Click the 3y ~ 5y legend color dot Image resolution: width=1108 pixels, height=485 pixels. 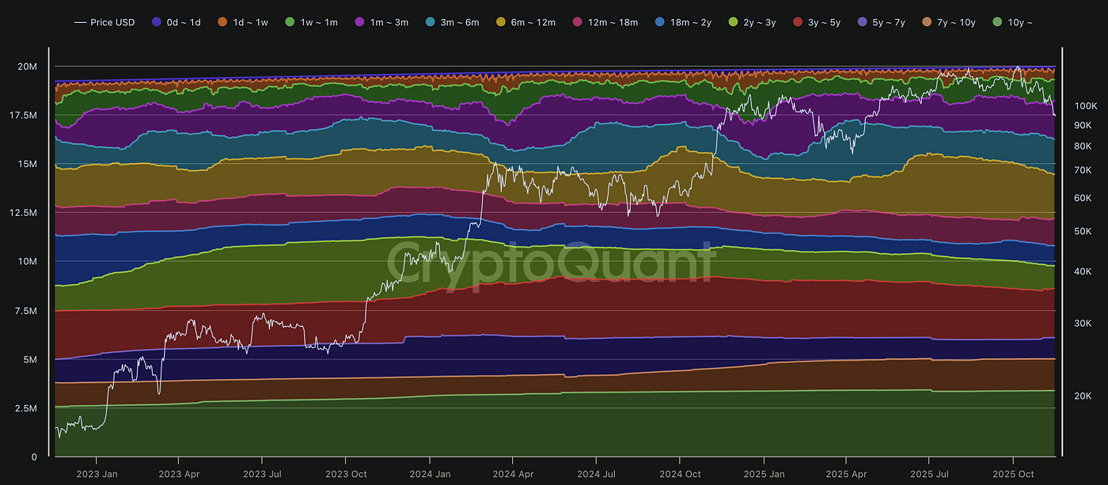[799, 22]
